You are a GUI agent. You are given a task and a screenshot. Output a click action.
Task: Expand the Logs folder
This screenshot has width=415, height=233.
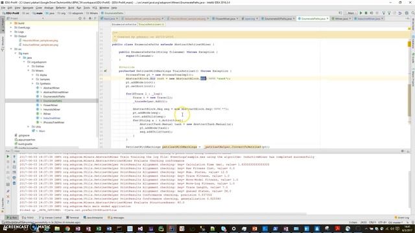(11, 32)
